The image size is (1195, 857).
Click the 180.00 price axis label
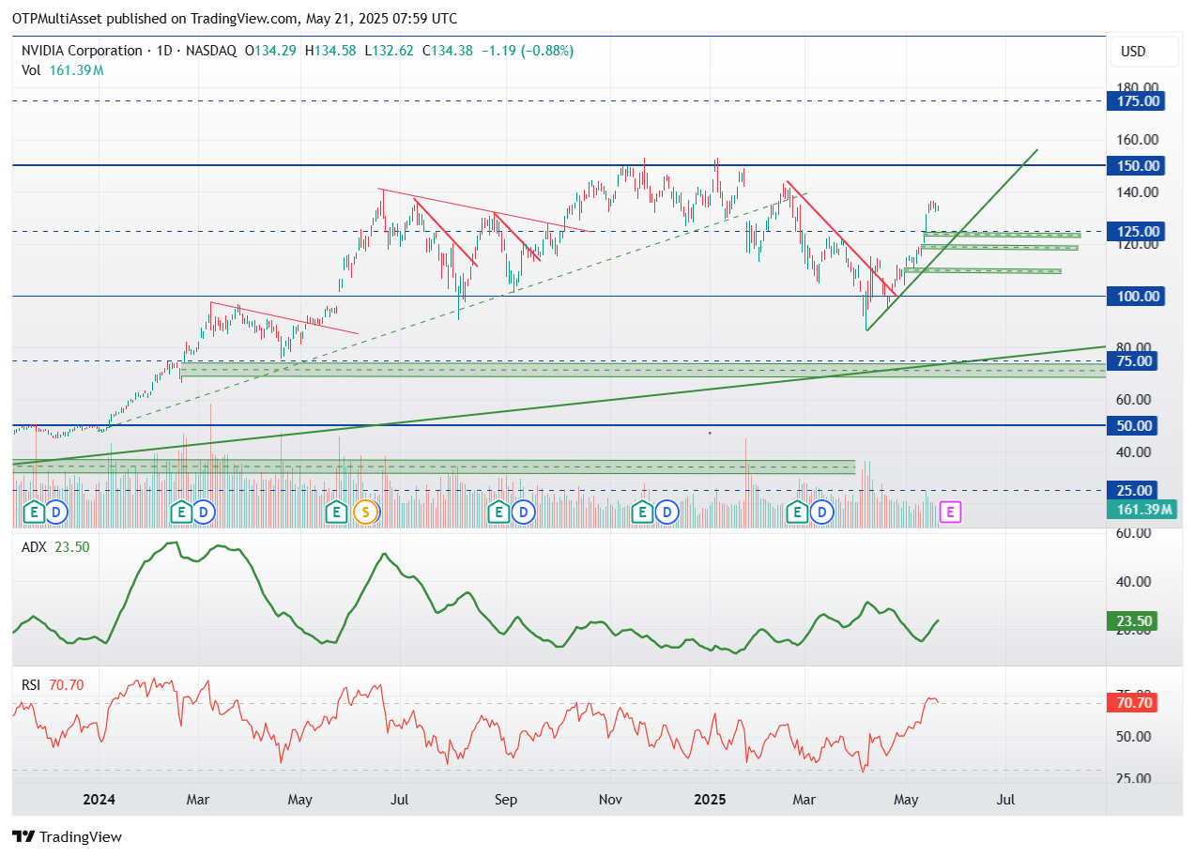[1137, 87]
